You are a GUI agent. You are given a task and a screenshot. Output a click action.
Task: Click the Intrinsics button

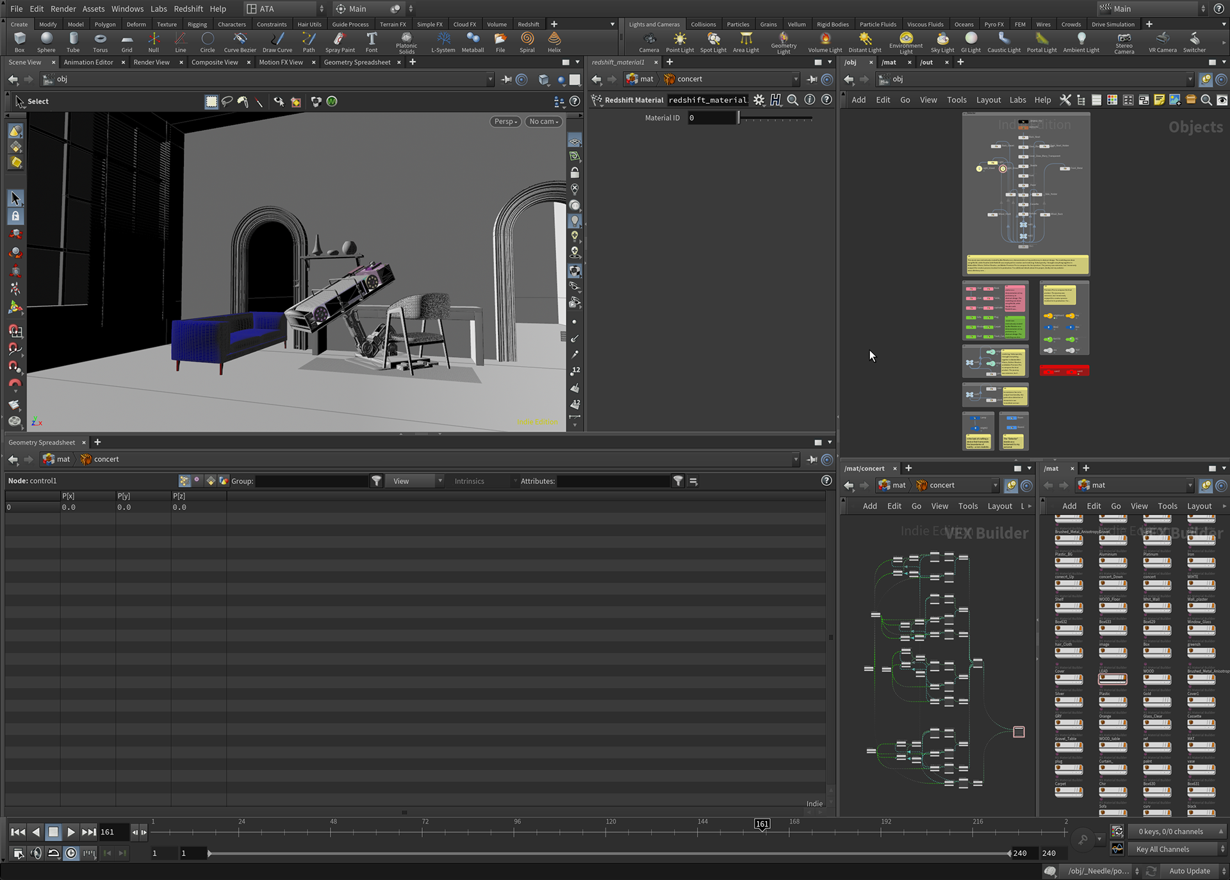470,481
